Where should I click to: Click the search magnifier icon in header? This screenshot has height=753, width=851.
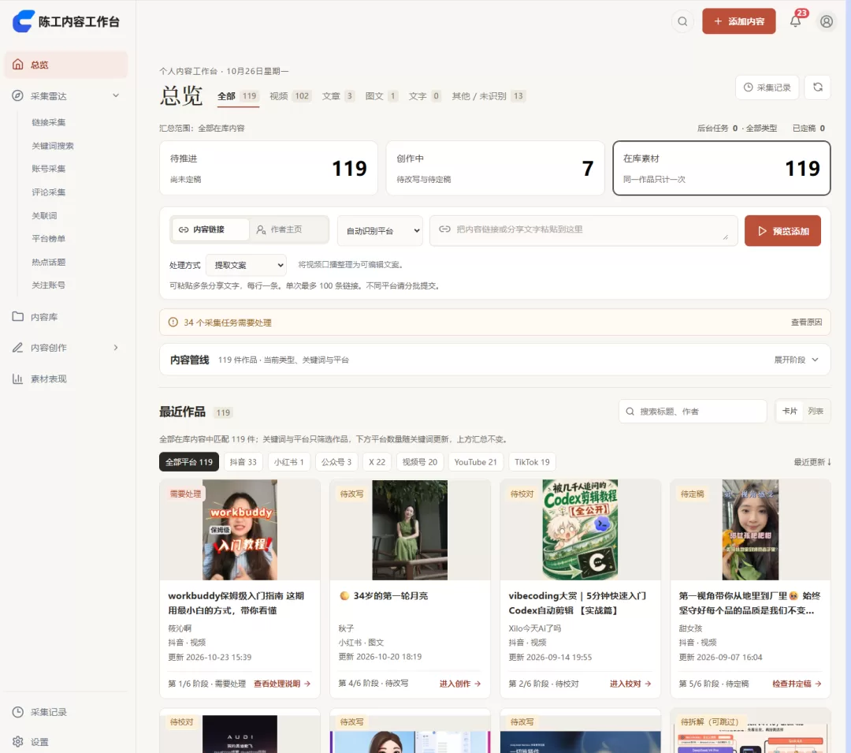click(682, 22)
